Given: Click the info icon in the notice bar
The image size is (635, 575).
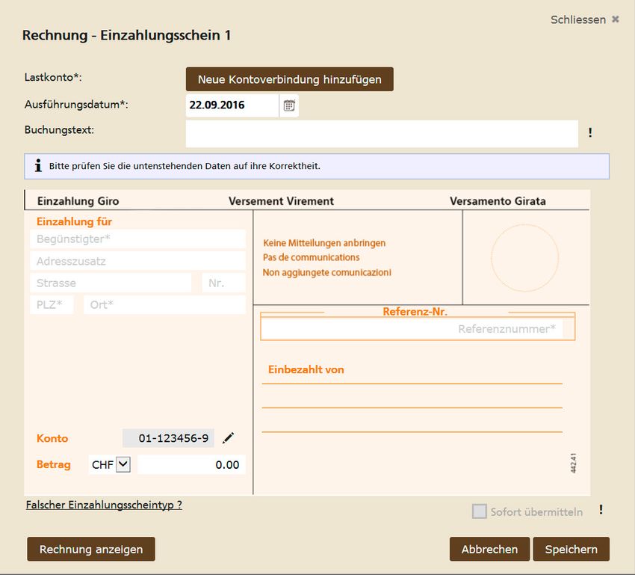Looking at the screenshot, I should 37,166.
